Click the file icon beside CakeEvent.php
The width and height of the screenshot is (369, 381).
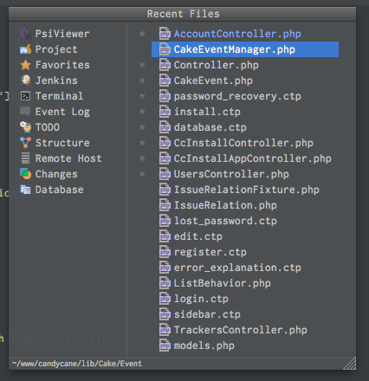(x=165, y=81)
